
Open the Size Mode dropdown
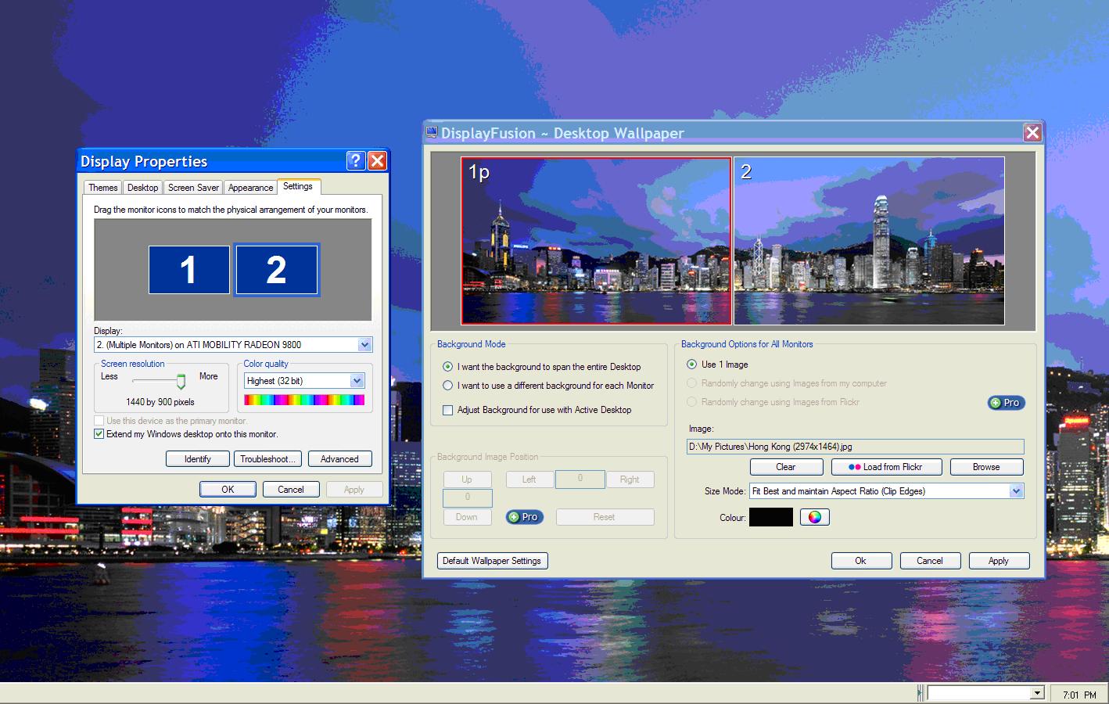pyautogui.click(x=1015, y=491)
